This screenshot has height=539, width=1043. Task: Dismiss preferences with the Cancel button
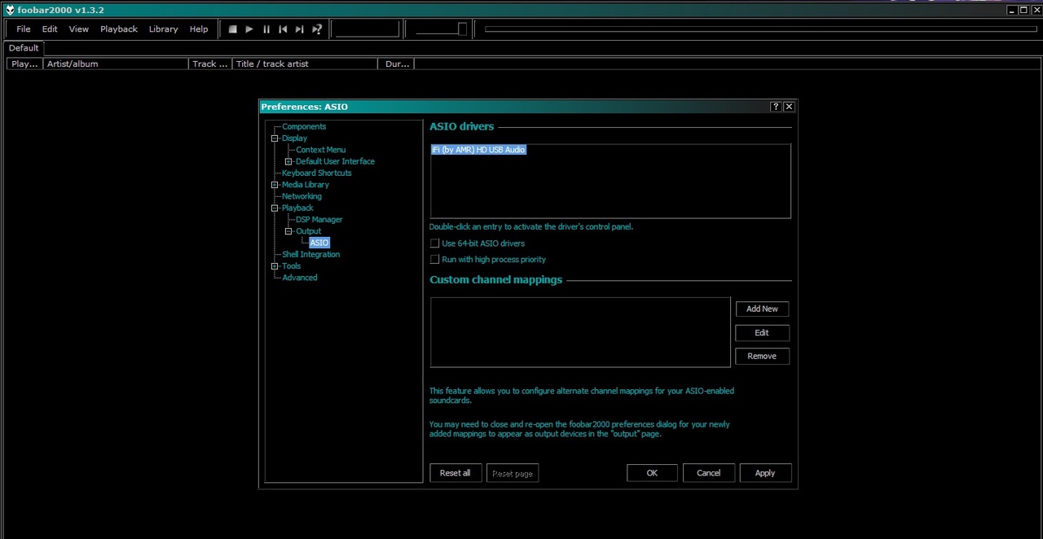(708, 473)
